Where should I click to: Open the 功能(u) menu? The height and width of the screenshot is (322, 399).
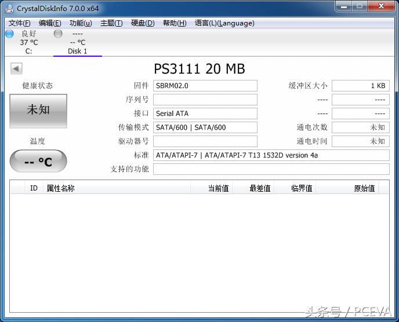[81, 23]
